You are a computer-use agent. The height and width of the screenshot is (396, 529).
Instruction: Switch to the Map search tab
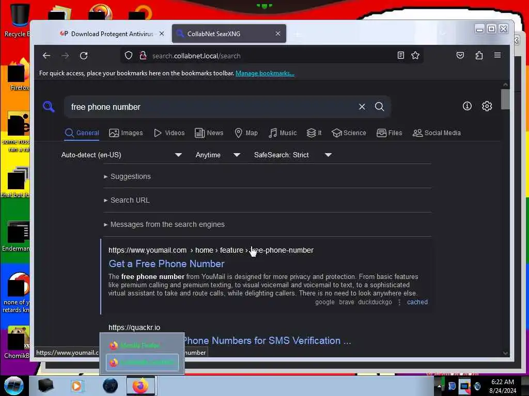click(246, 133)
